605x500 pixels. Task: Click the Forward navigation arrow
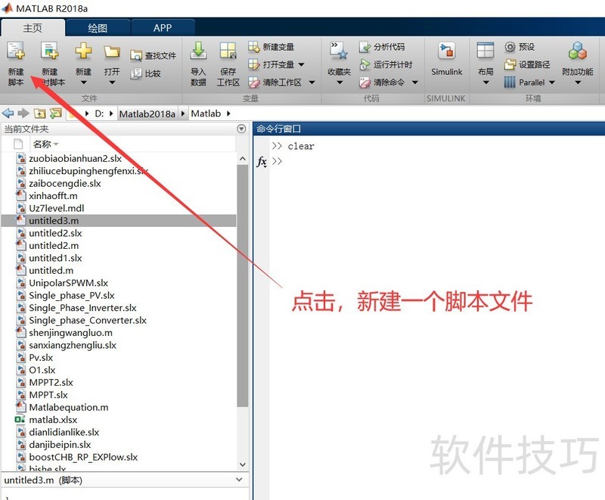pyautogui.click(x=23, y=113)
